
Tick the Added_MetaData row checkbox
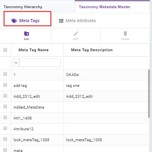[5, 107]
